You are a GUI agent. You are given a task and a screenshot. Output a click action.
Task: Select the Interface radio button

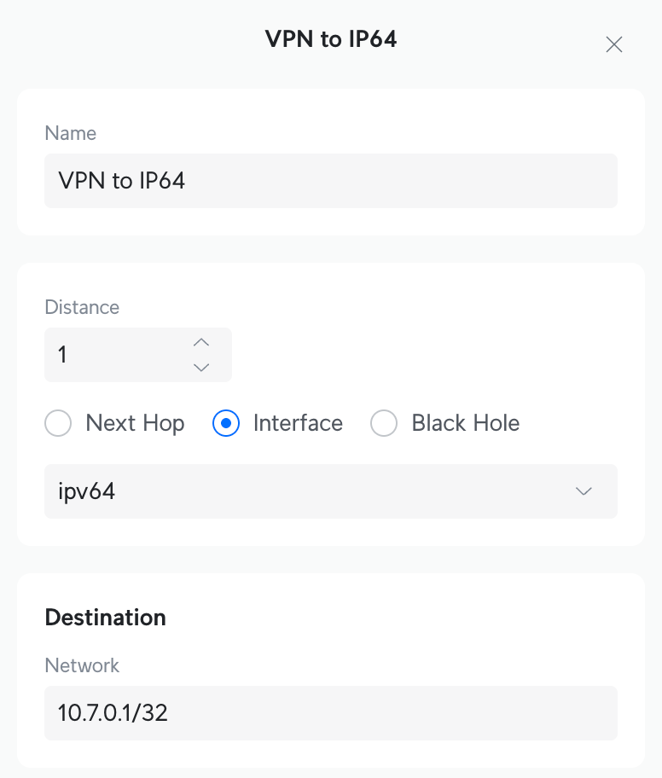coord(226,423)
